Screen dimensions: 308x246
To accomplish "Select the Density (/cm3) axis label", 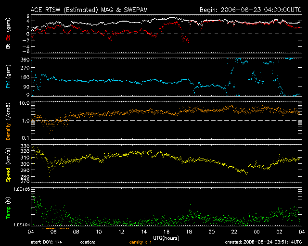I will (8, 122).
